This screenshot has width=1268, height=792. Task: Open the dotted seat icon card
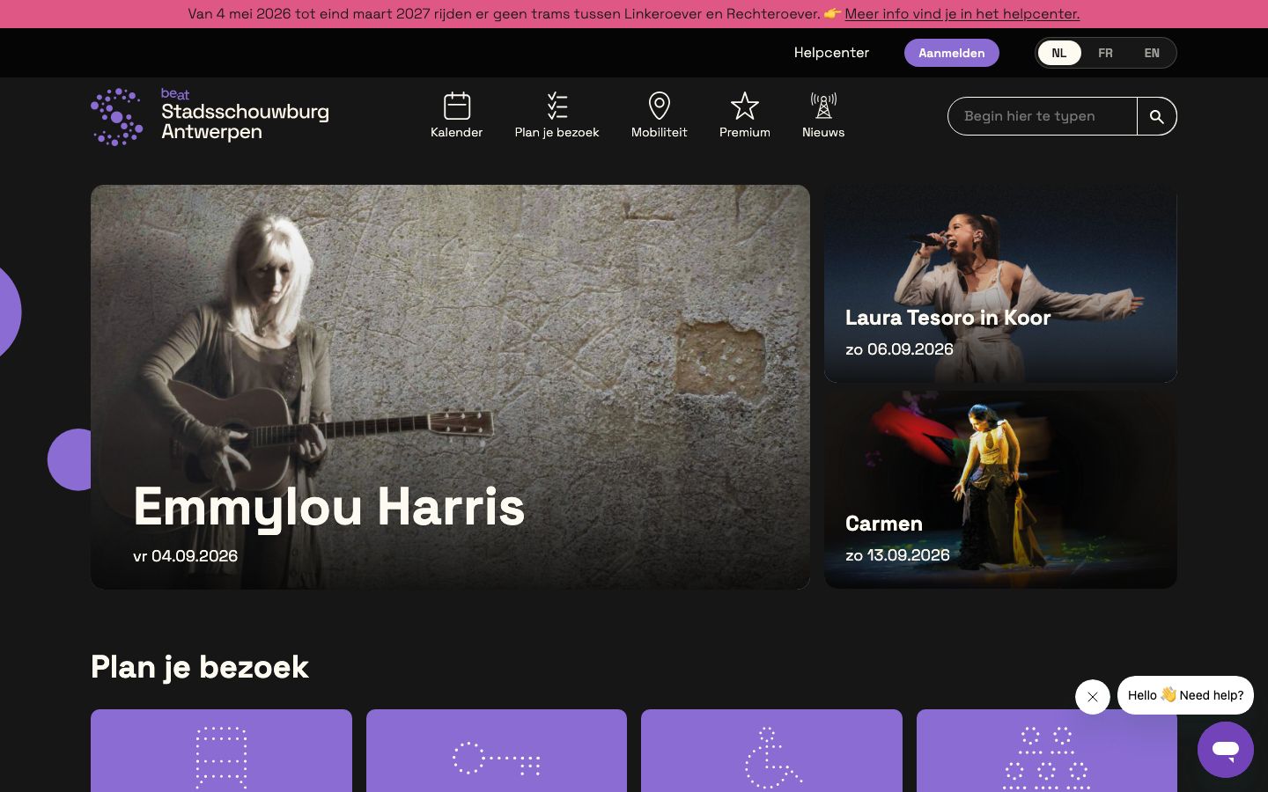[221, 751]
